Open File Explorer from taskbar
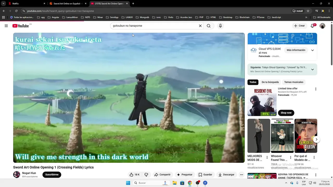The image size is (333, 187). [175, 183]
